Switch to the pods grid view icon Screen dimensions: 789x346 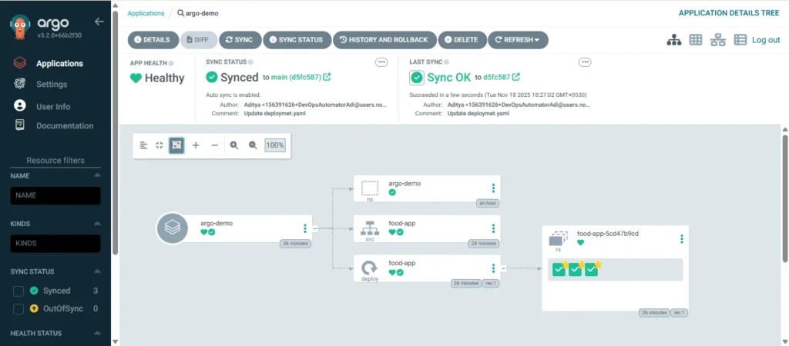click(695, 40)
